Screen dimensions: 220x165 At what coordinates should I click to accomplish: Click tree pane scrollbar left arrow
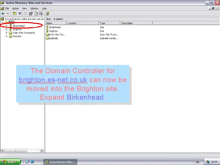pos(2,151)
